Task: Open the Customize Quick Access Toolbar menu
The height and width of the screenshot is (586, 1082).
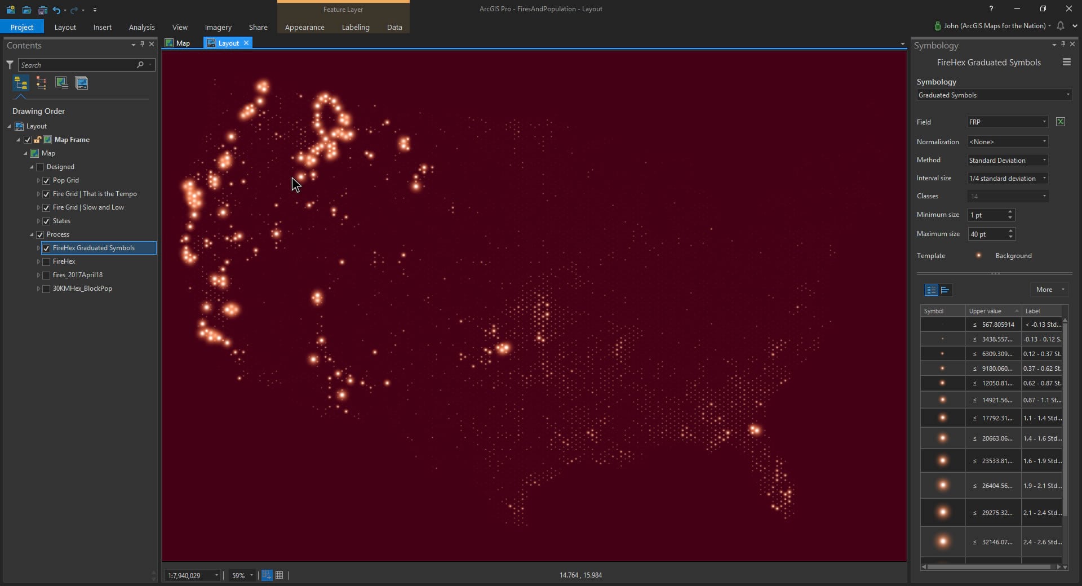Action: (x=95, y=10)
